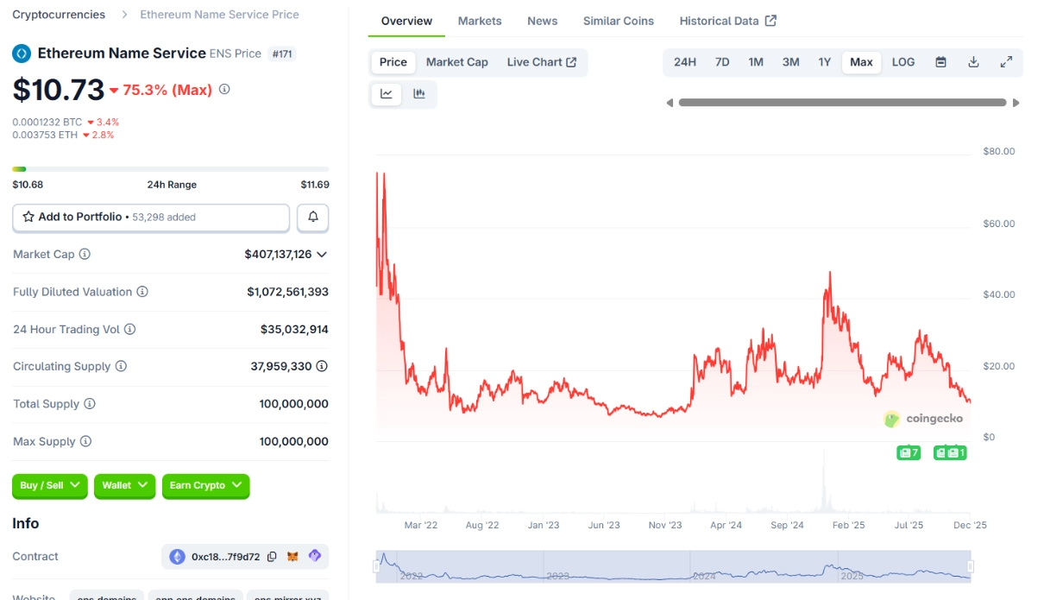Open the Buy / Sell dropdown
Screen dimensions: 1044x600
coord(49,486)
